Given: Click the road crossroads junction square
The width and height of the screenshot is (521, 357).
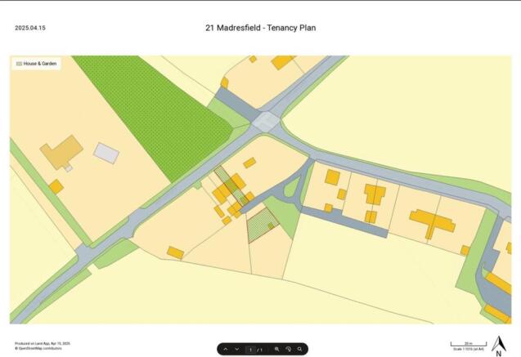Looking at the screenshot, I should point(266,122).
